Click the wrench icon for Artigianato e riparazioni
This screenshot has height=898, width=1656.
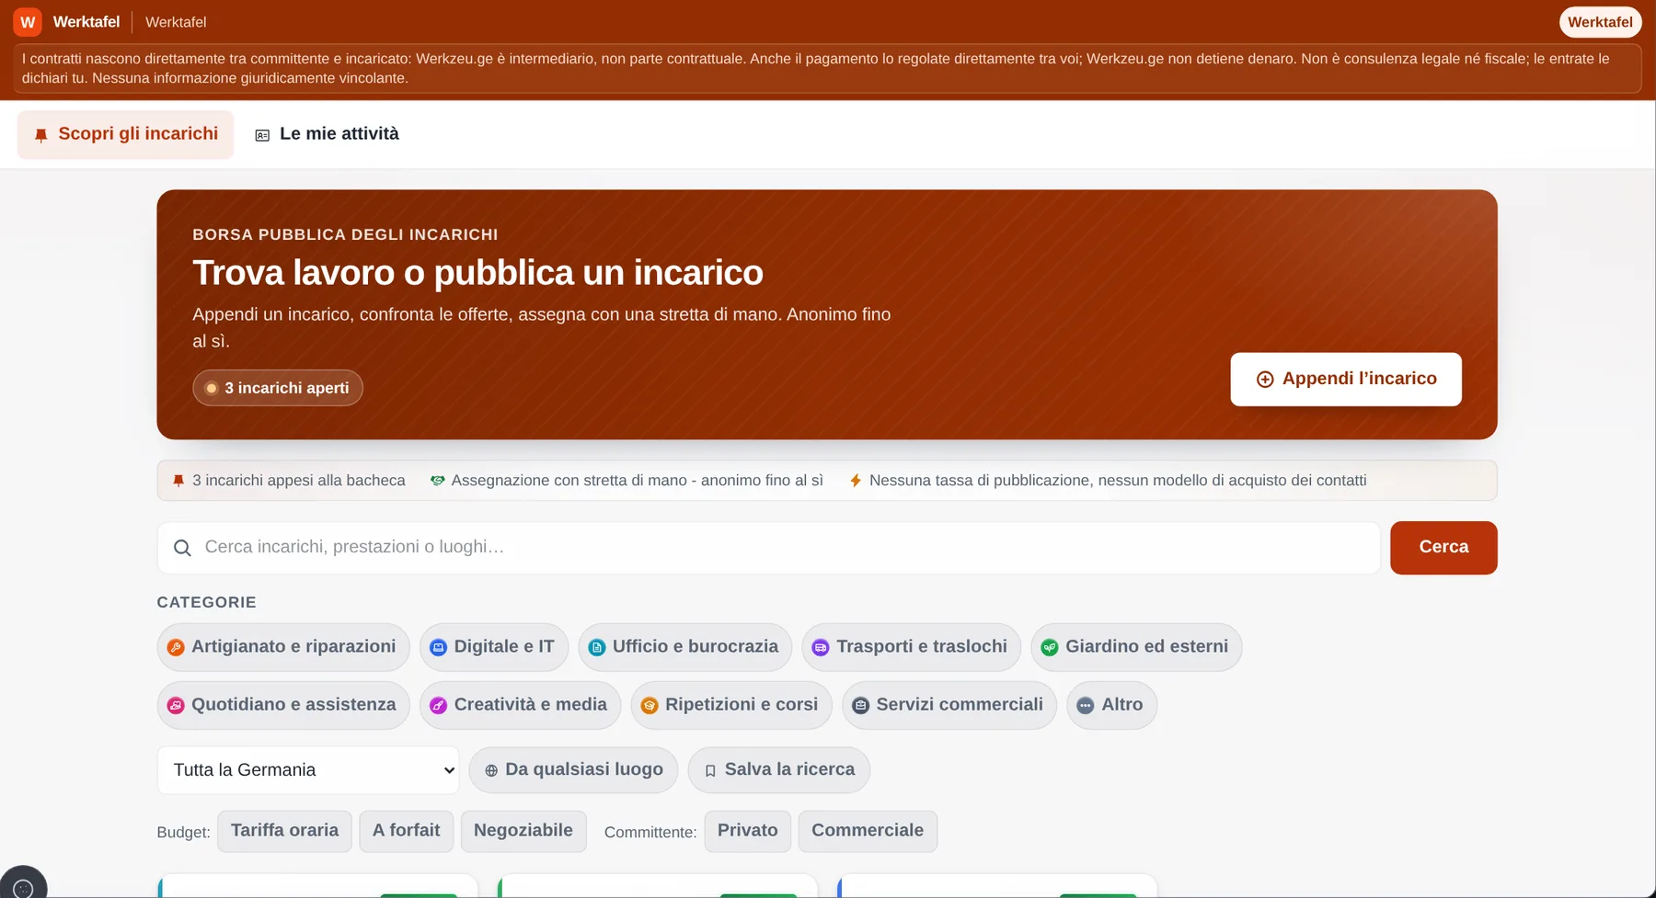pos(176,648)
